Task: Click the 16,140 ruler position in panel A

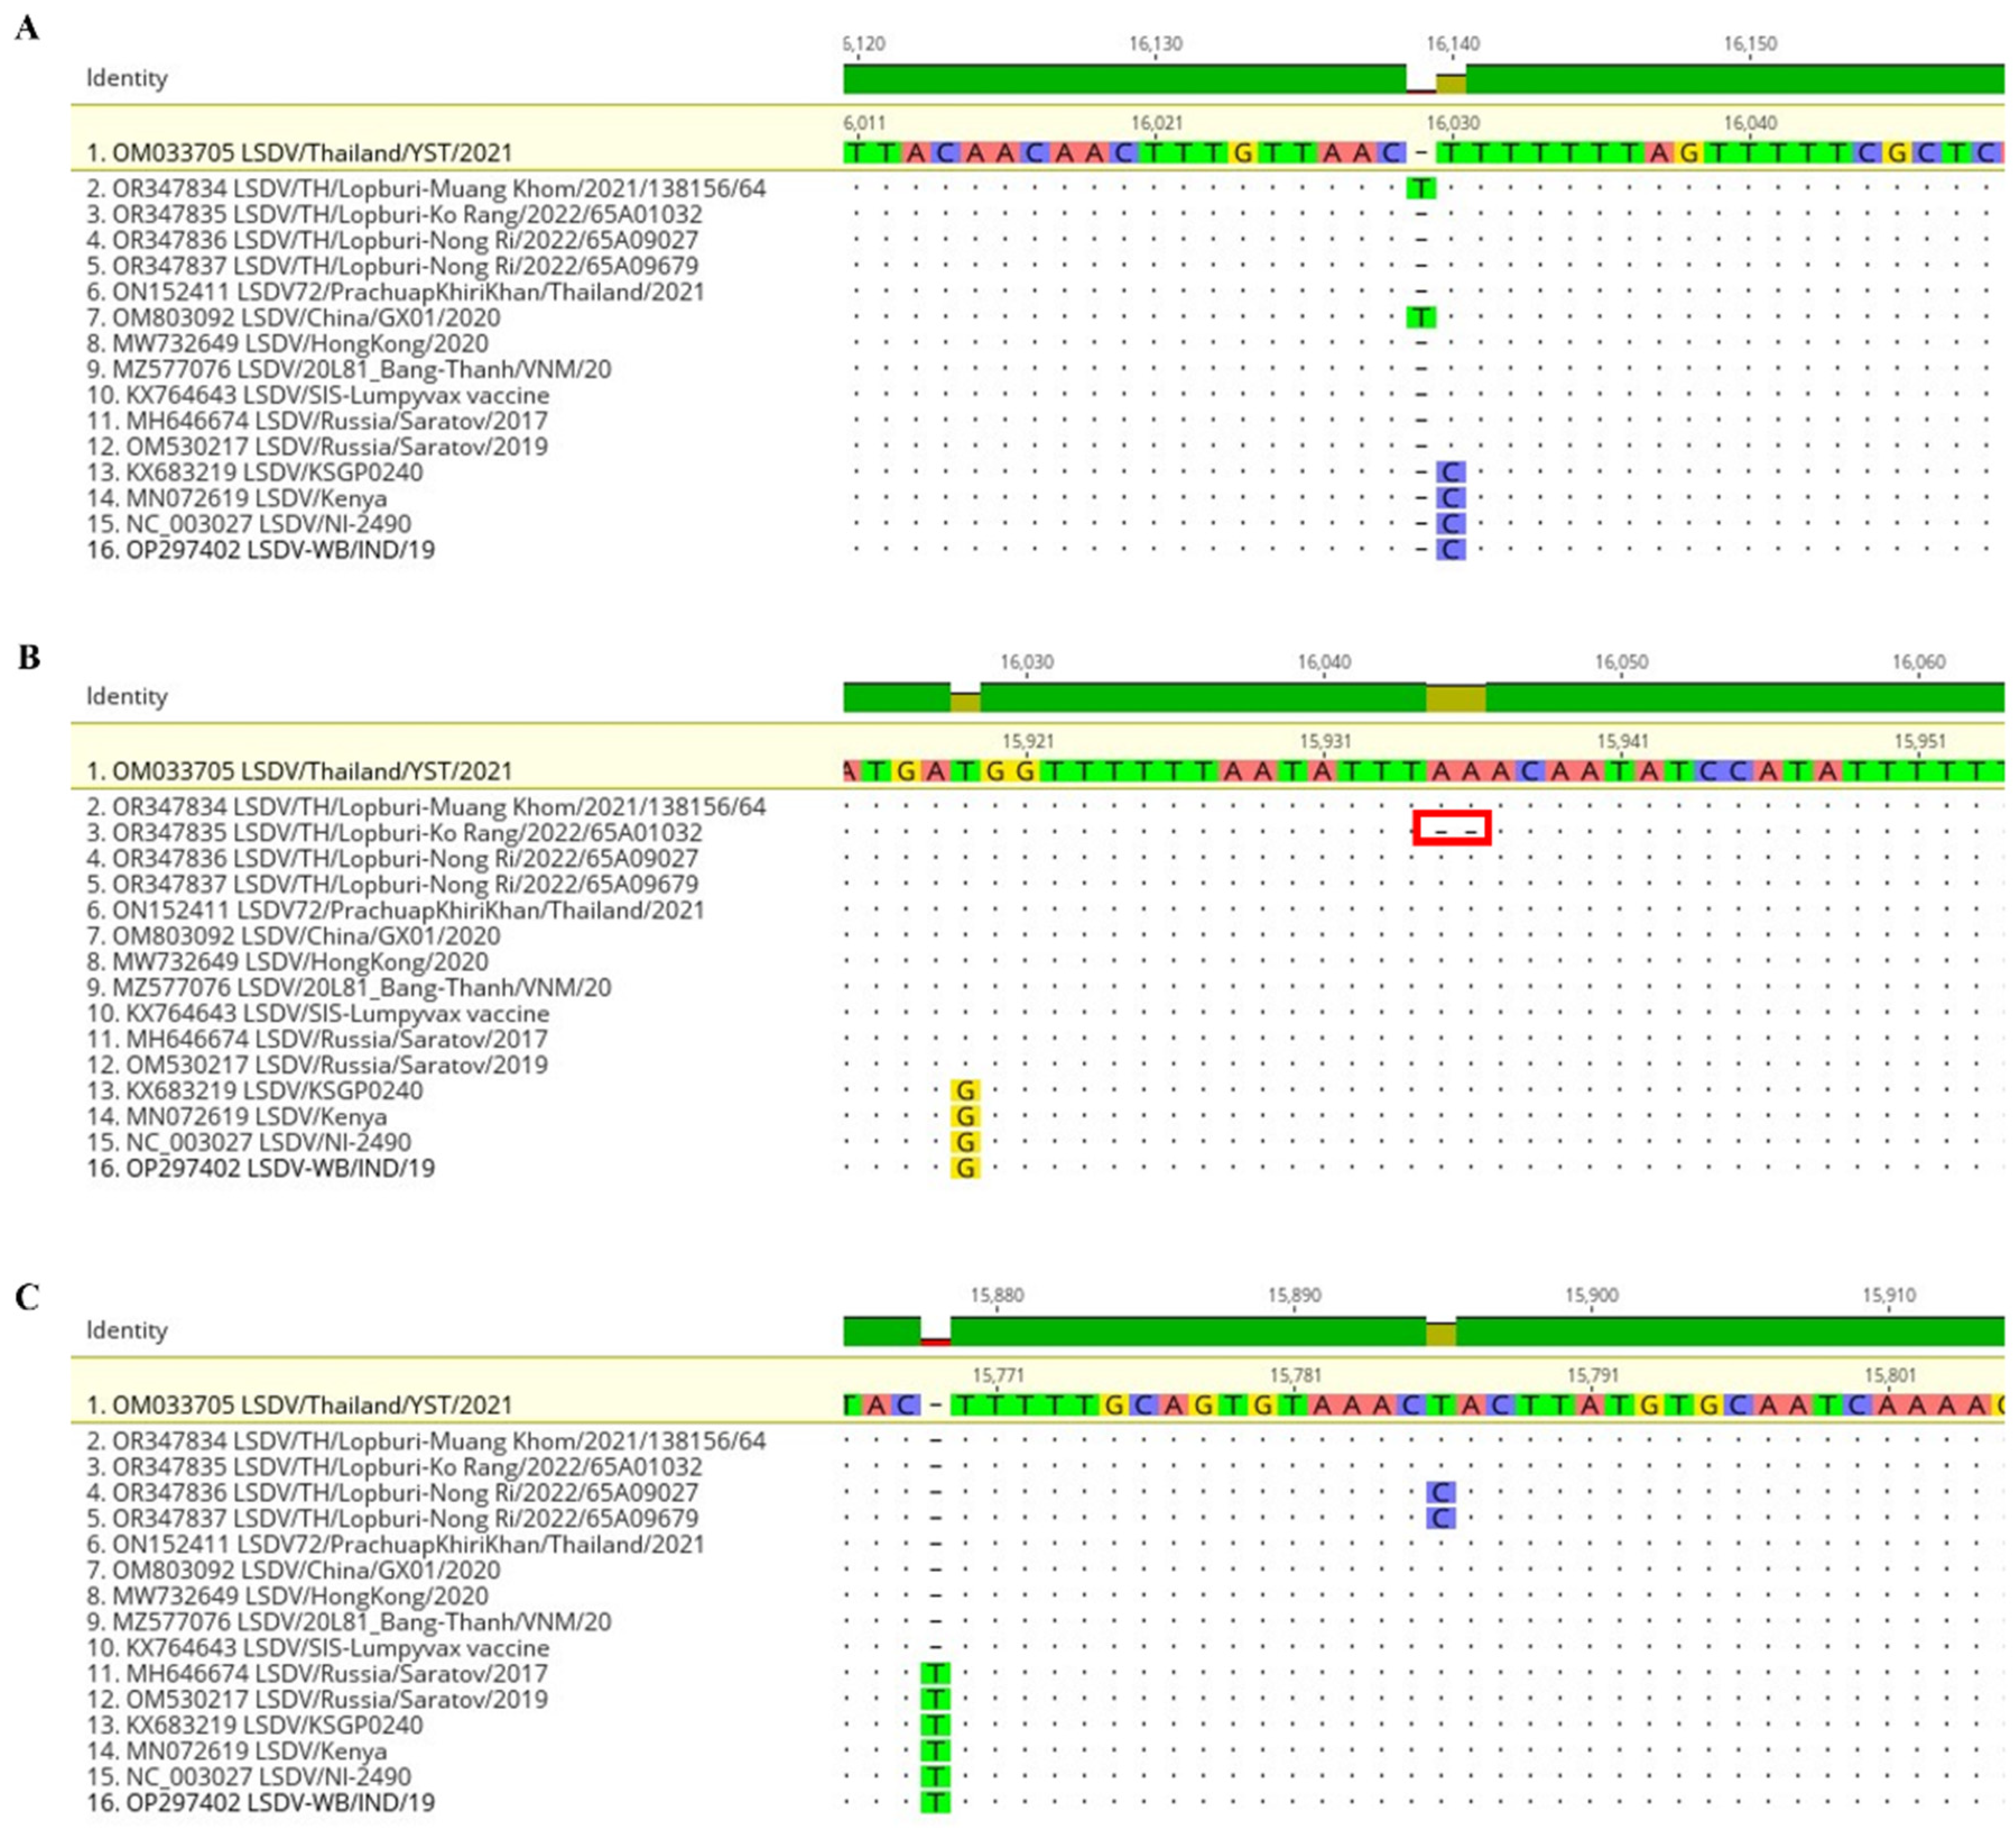Action: tap(1452, 44)
